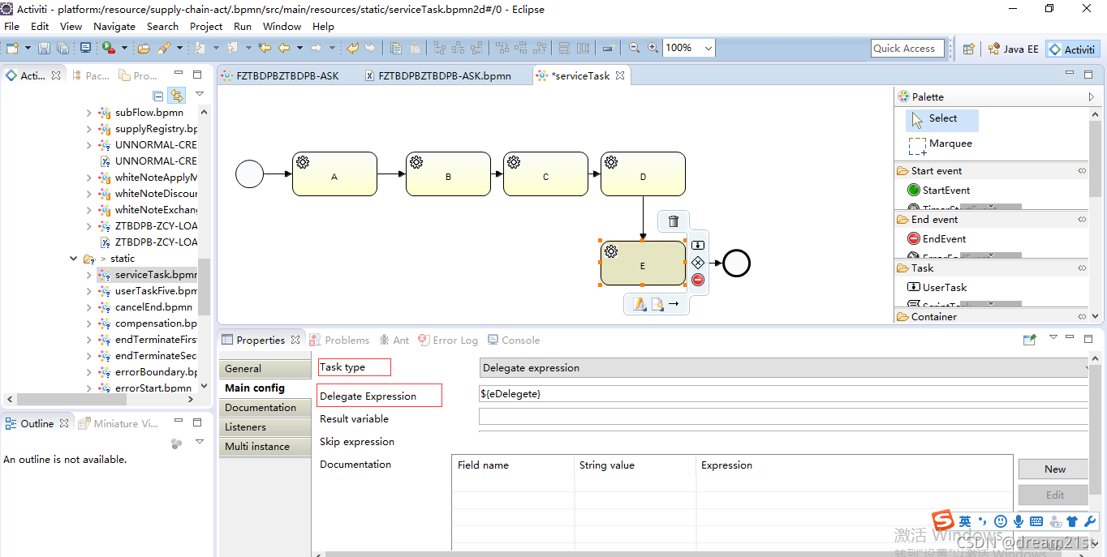This screenshot has height=557, width=1107.
Task: Click the New field button
Action: pyautogui.click(x=1053, y=469)
